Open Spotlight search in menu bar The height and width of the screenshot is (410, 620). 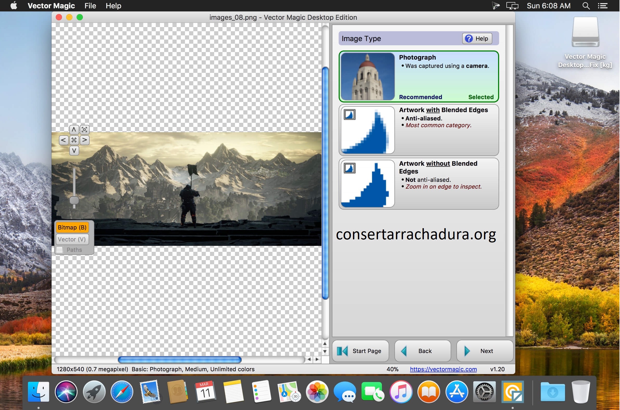[x=586, y=6]
